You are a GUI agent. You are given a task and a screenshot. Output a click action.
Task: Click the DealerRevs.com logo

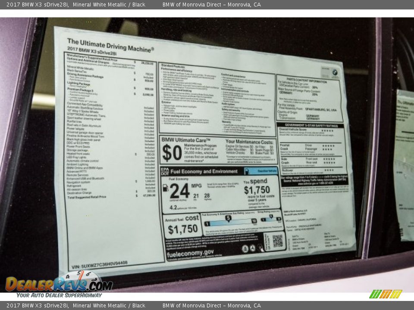click(58, 284)
